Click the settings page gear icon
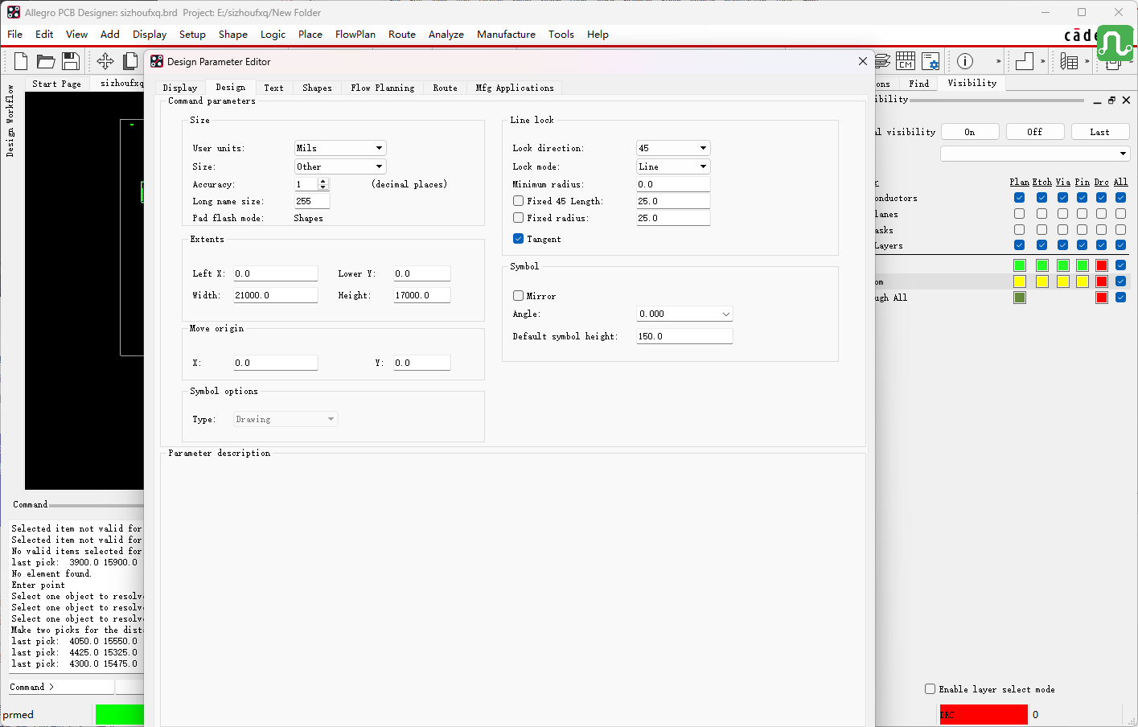The width and height of the screenshot is (1138, 727). pos(931,61)
